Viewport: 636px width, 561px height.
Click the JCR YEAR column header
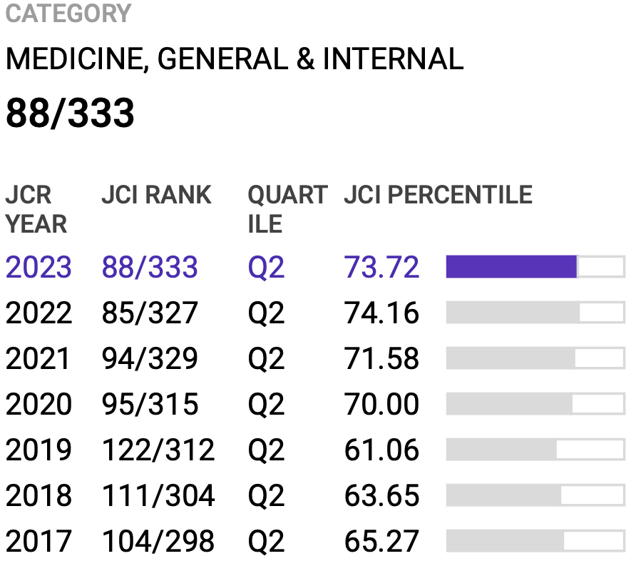point(36,209)
